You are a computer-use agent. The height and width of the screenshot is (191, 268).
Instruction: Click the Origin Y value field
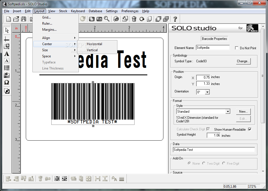(x=203, y=84)
